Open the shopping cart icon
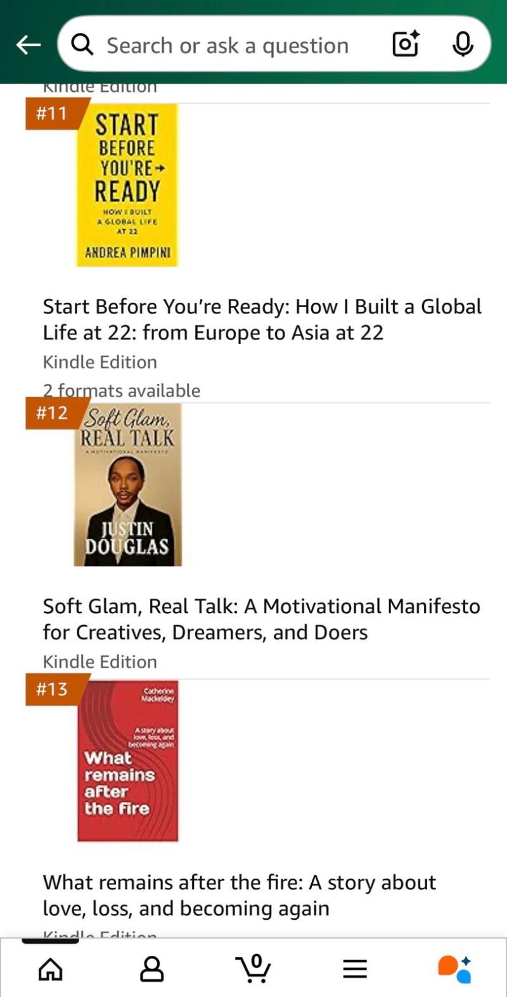 [x=253, y=968]
